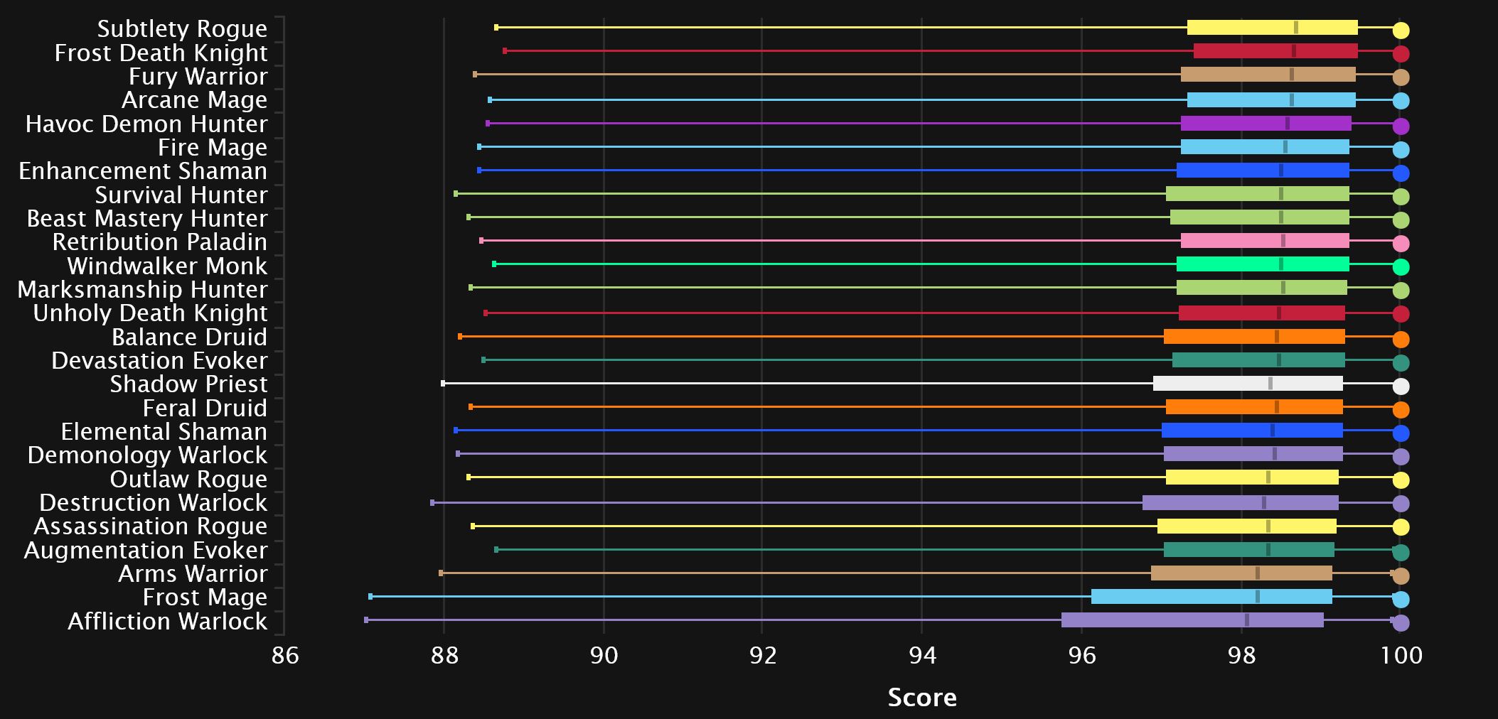The height and width of the screenshot is (719, 1498).
Task: Click the Balance Druid orange box bar
Action: [x=1254, y=337]
